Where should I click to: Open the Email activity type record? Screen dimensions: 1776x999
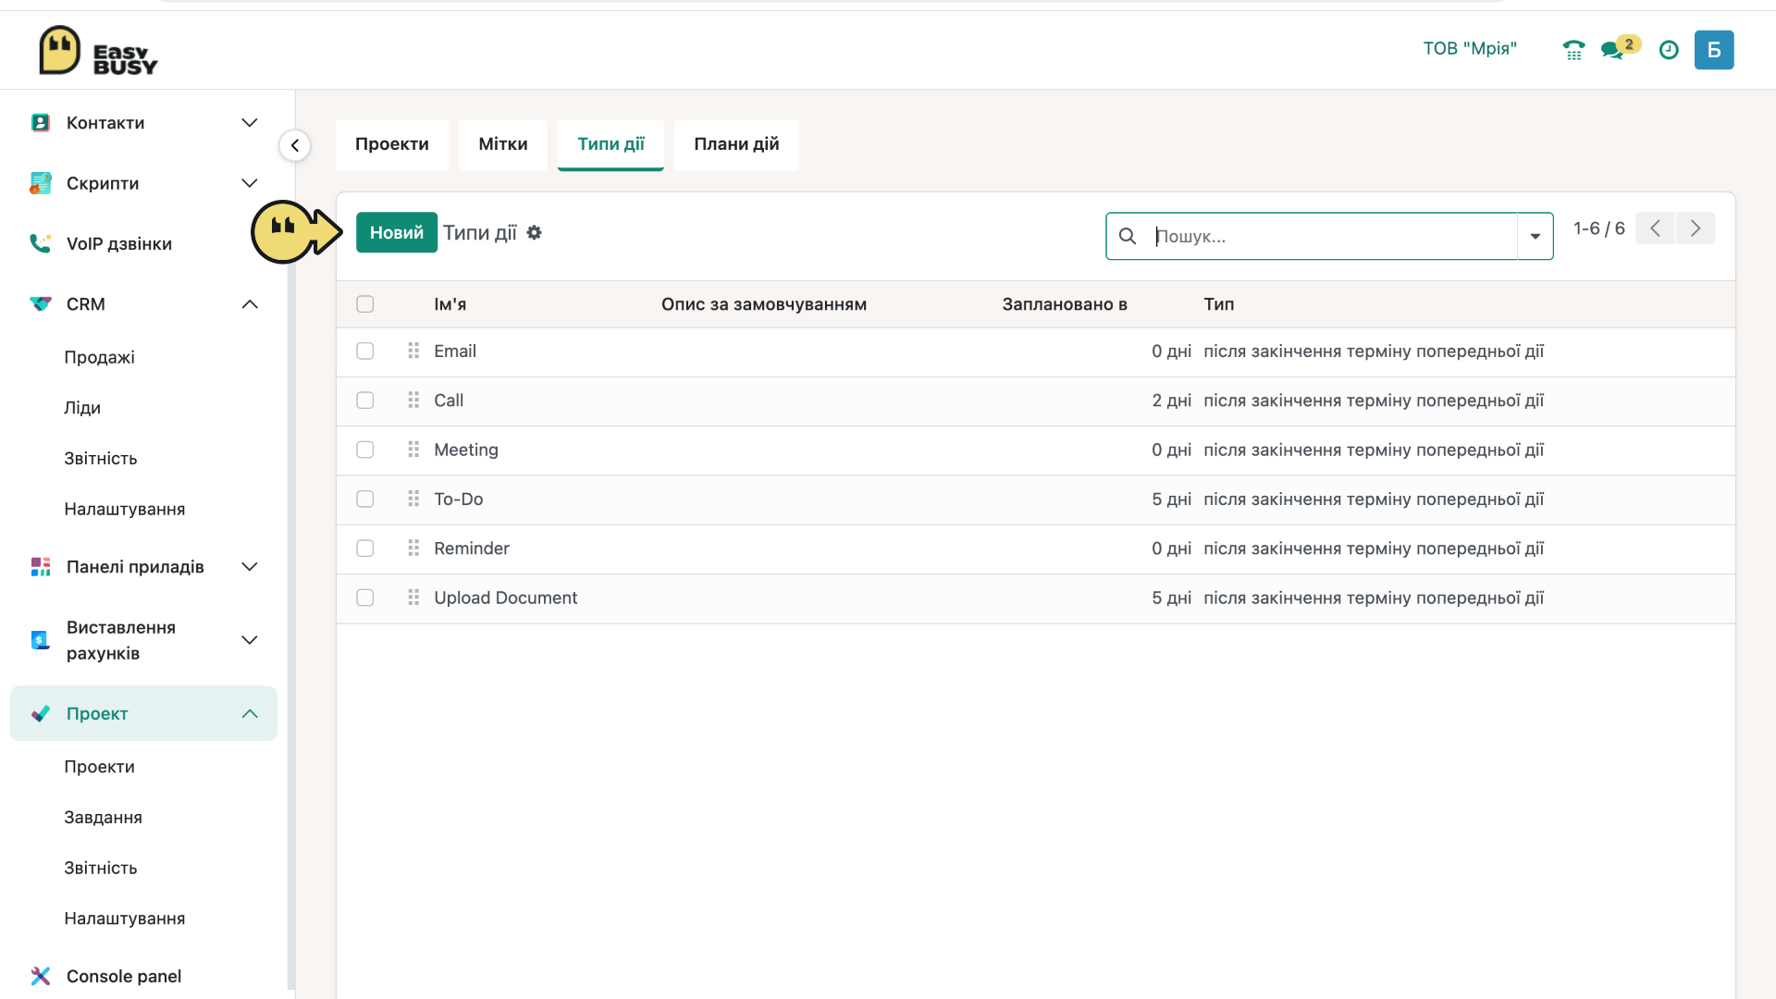[x=455, y=351]
